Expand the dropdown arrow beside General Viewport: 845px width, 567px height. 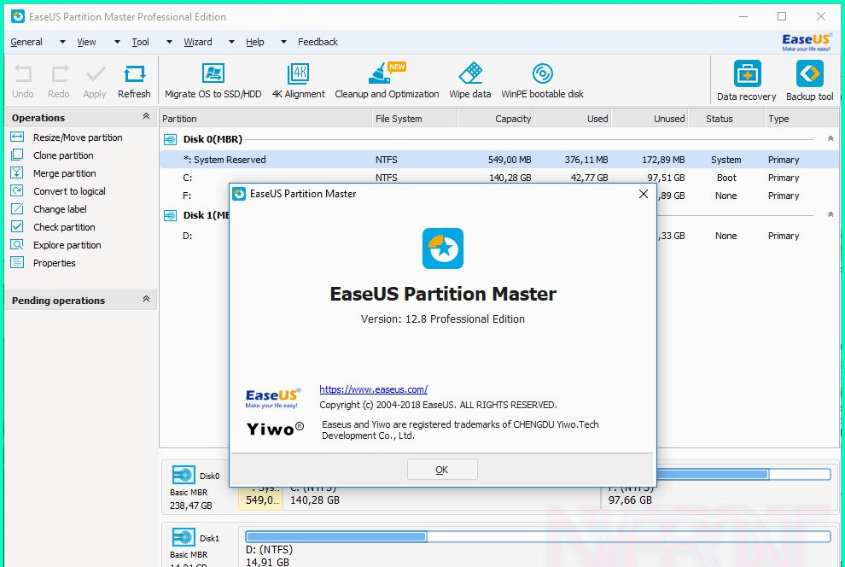point(62,42)
